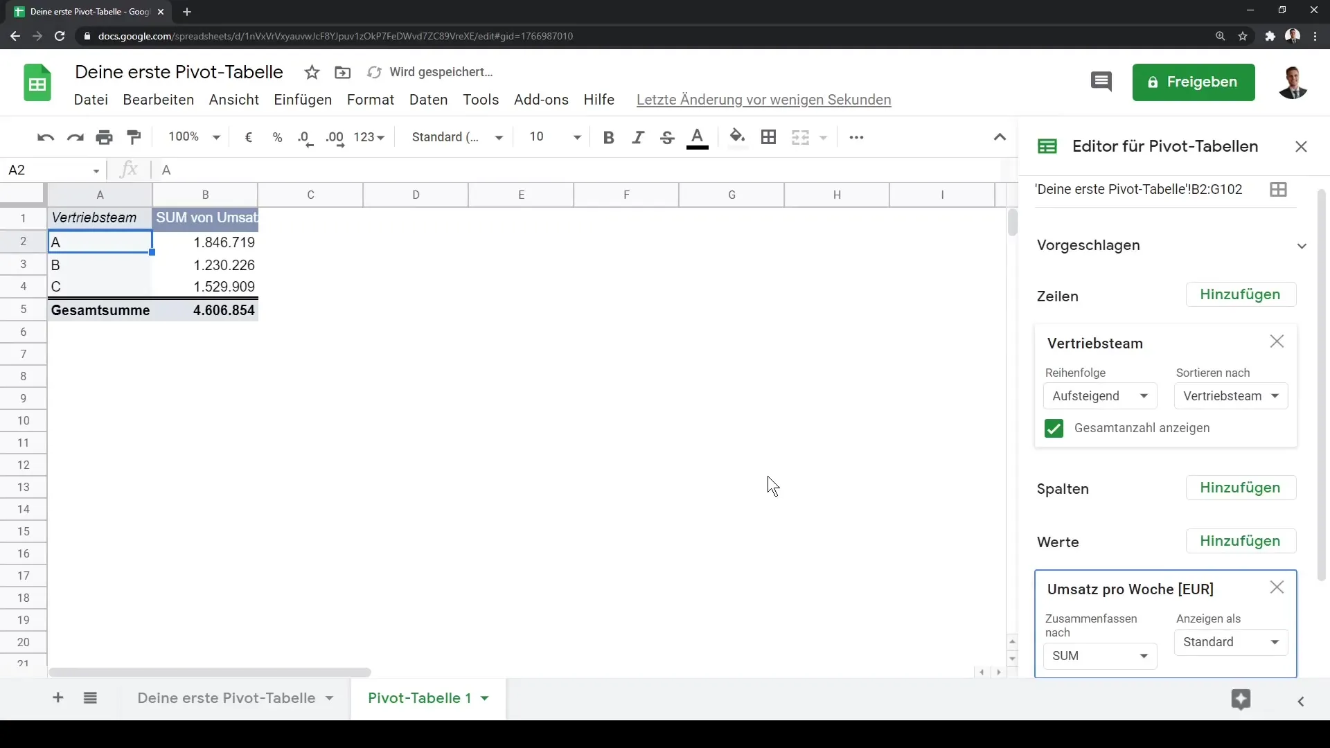Undo the last action in toolbar
This screenshot has width=1330, height=748.
click(x=46, y=137)
